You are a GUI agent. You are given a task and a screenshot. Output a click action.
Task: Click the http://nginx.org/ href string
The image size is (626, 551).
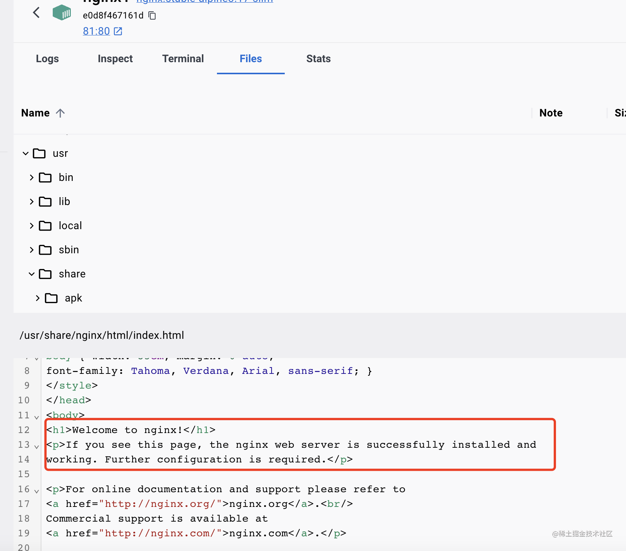click(160, 504)
